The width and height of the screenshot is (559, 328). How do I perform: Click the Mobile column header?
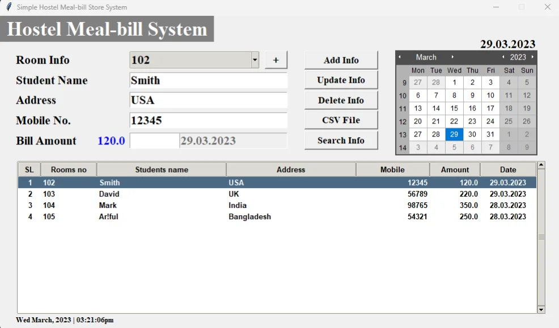point(392,169)
